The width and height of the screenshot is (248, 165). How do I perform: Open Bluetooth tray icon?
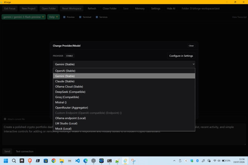tap(198, 161)
